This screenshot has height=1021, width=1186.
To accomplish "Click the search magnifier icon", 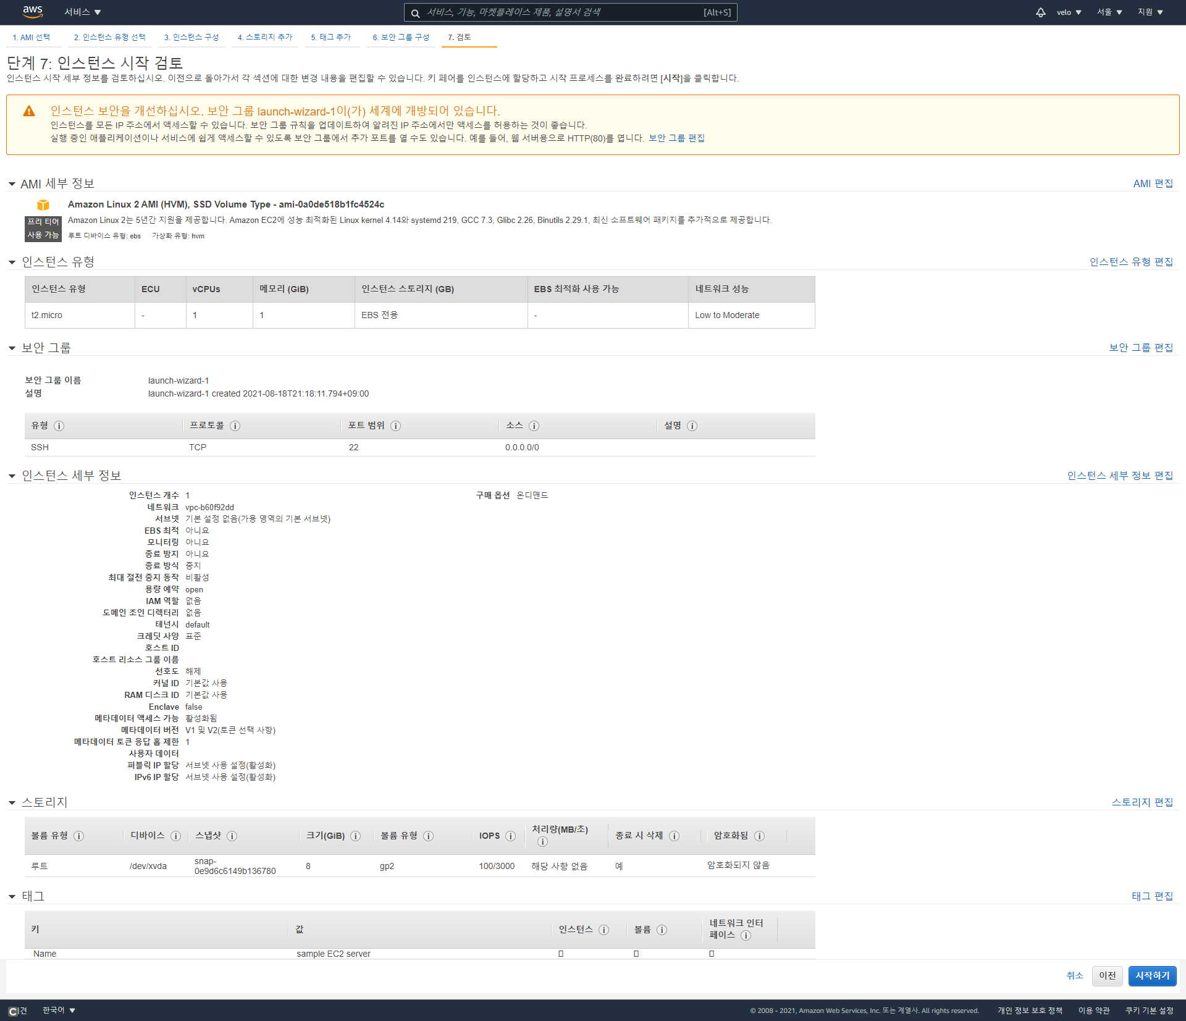I will [x=416, y=13].
